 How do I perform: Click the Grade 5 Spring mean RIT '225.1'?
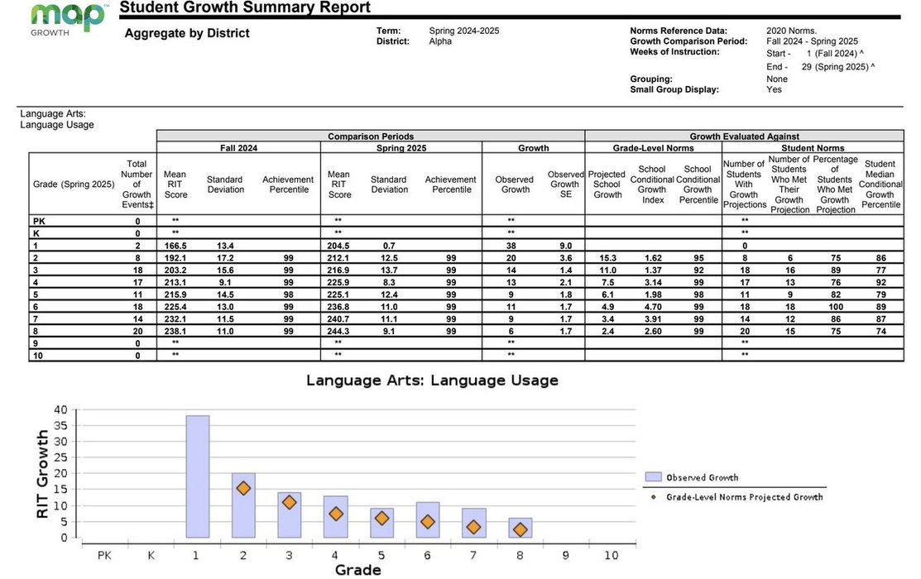[x=338, y=294]
